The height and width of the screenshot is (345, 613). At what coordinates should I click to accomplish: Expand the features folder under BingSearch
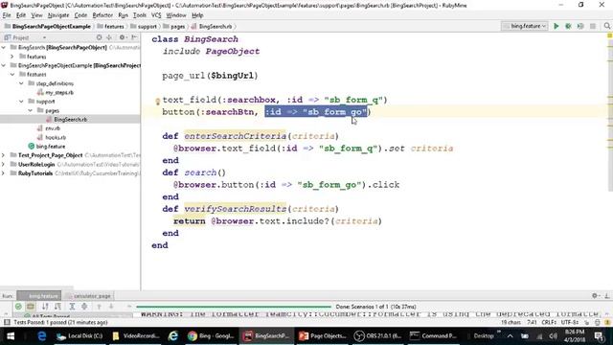(12, 57)
